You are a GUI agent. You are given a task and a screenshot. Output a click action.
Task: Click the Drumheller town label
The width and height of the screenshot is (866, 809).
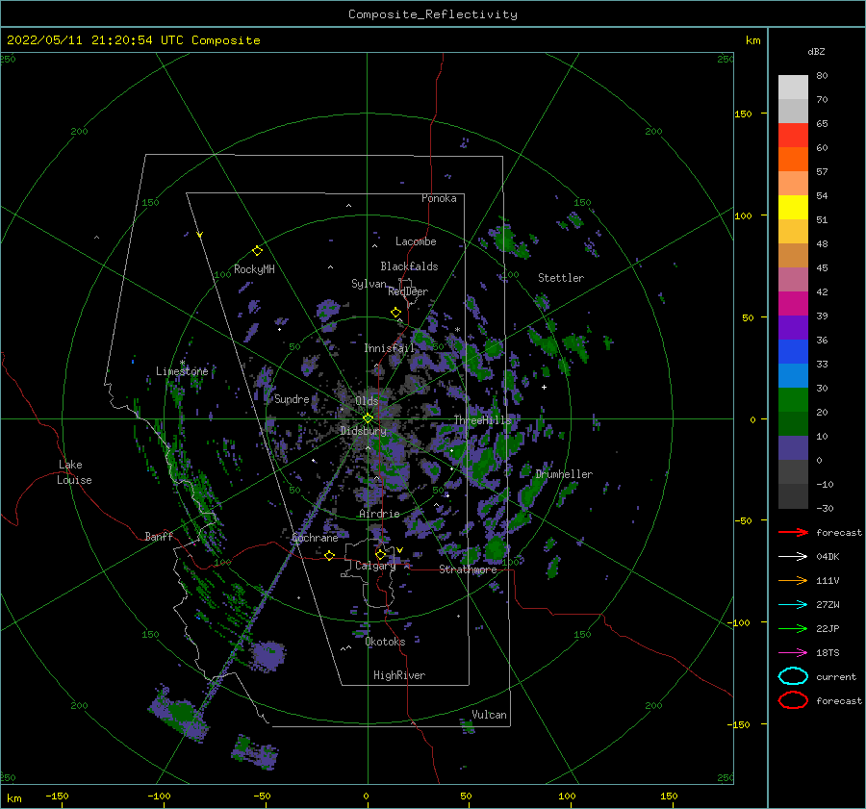coord(564,474)
